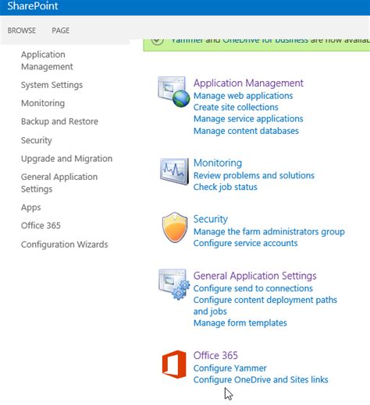Select System Settings in left navigation
Viewport: 370px width, 405px height.
(x=52, y=85)
